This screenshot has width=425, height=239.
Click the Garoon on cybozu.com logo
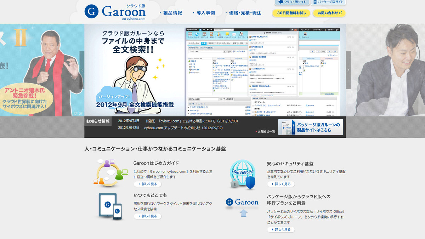(115, 12)
